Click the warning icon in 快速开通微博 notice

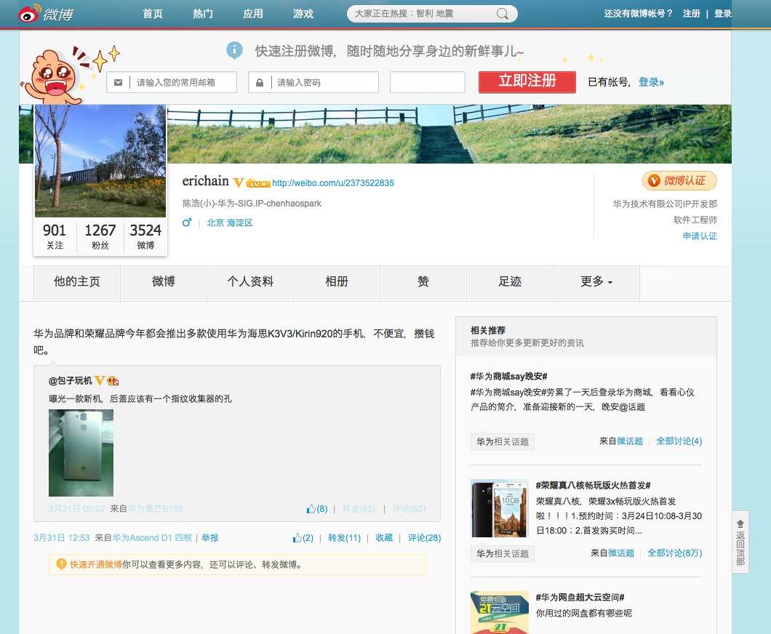(x=61, y=563)
